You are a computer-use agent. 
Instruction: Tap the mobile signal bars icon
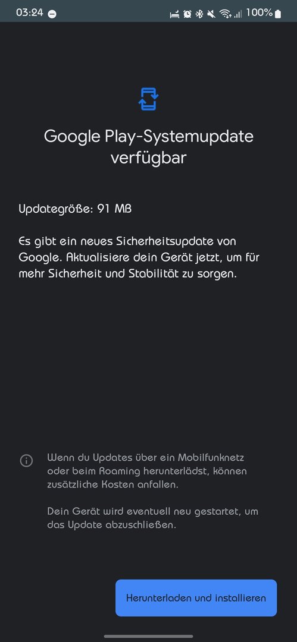coord(238,14)
